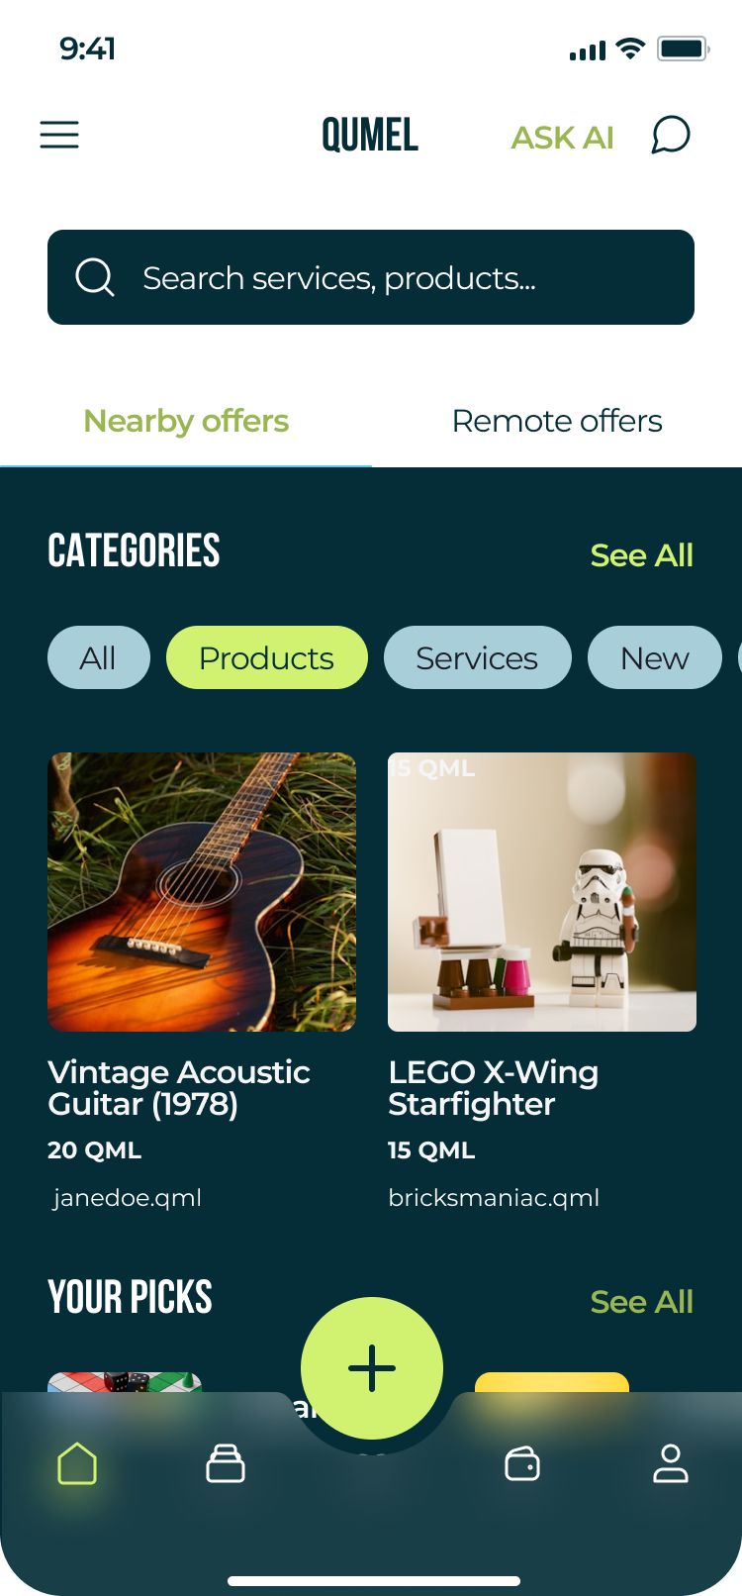Open the LEGO X-Wing Starfighter photo

point(542,891)
